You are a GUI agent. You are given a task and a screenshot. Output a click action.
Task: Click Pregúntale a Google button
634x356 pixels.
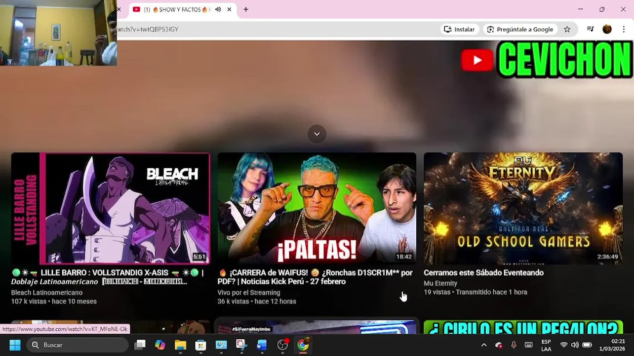point(520,29)
